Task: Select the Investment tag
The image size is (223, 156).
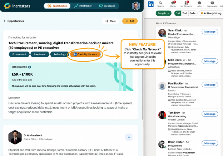Action: click(x=40, y=54)
